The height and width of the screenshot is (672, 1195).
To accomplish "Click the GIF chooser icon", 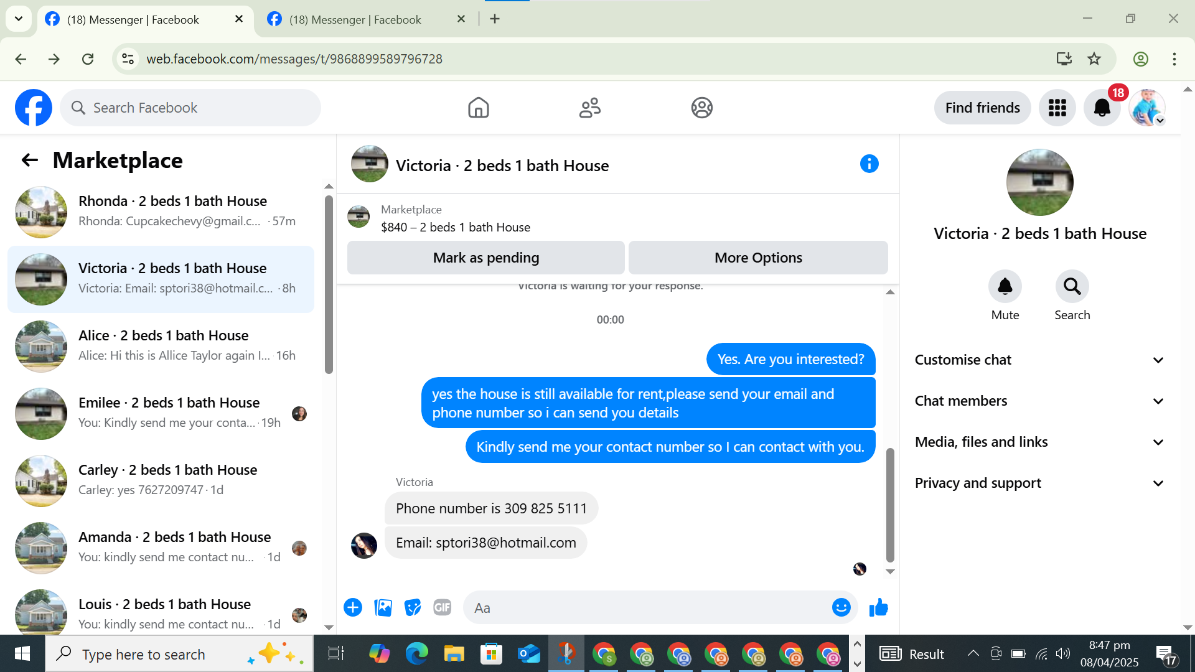I will tap(442, 607).
